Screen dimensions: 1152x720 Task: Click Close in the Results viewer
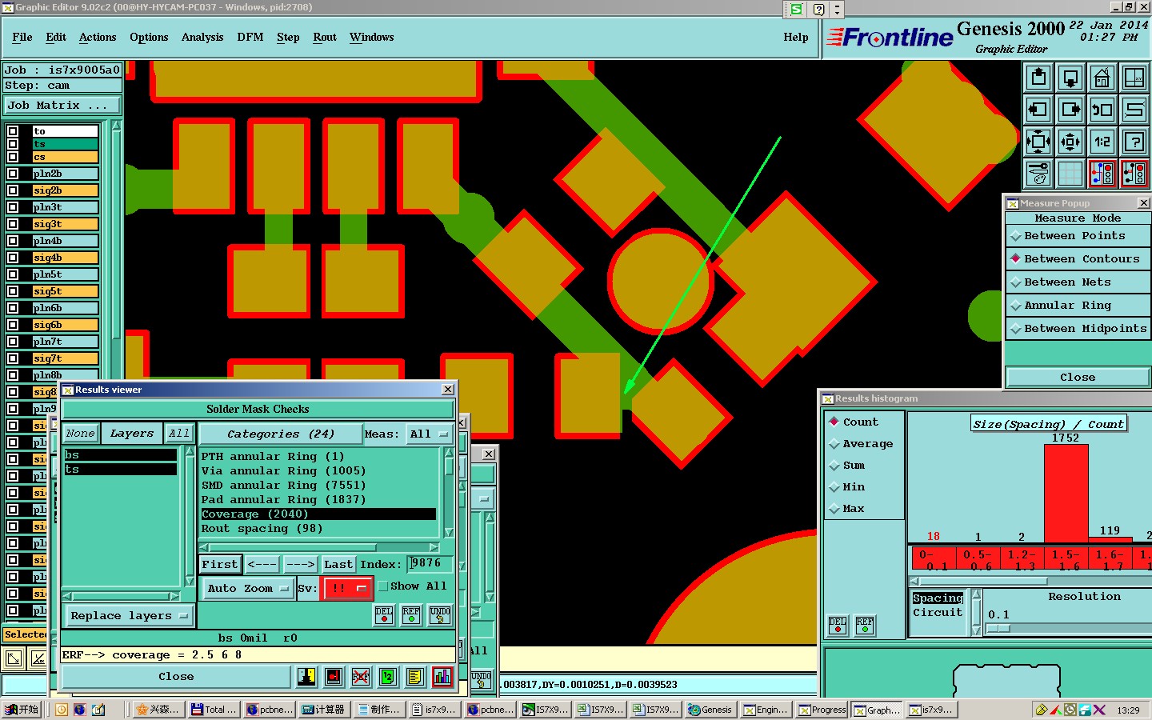[x=176, y=677]
